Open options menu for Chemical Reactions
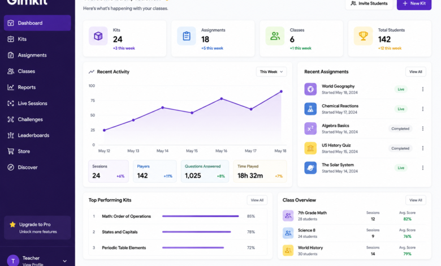The image size is (441, 266). click(423, 109)
